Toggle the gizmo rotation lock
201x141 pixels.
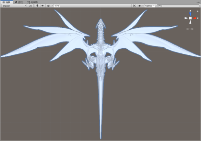coord(197,11)
